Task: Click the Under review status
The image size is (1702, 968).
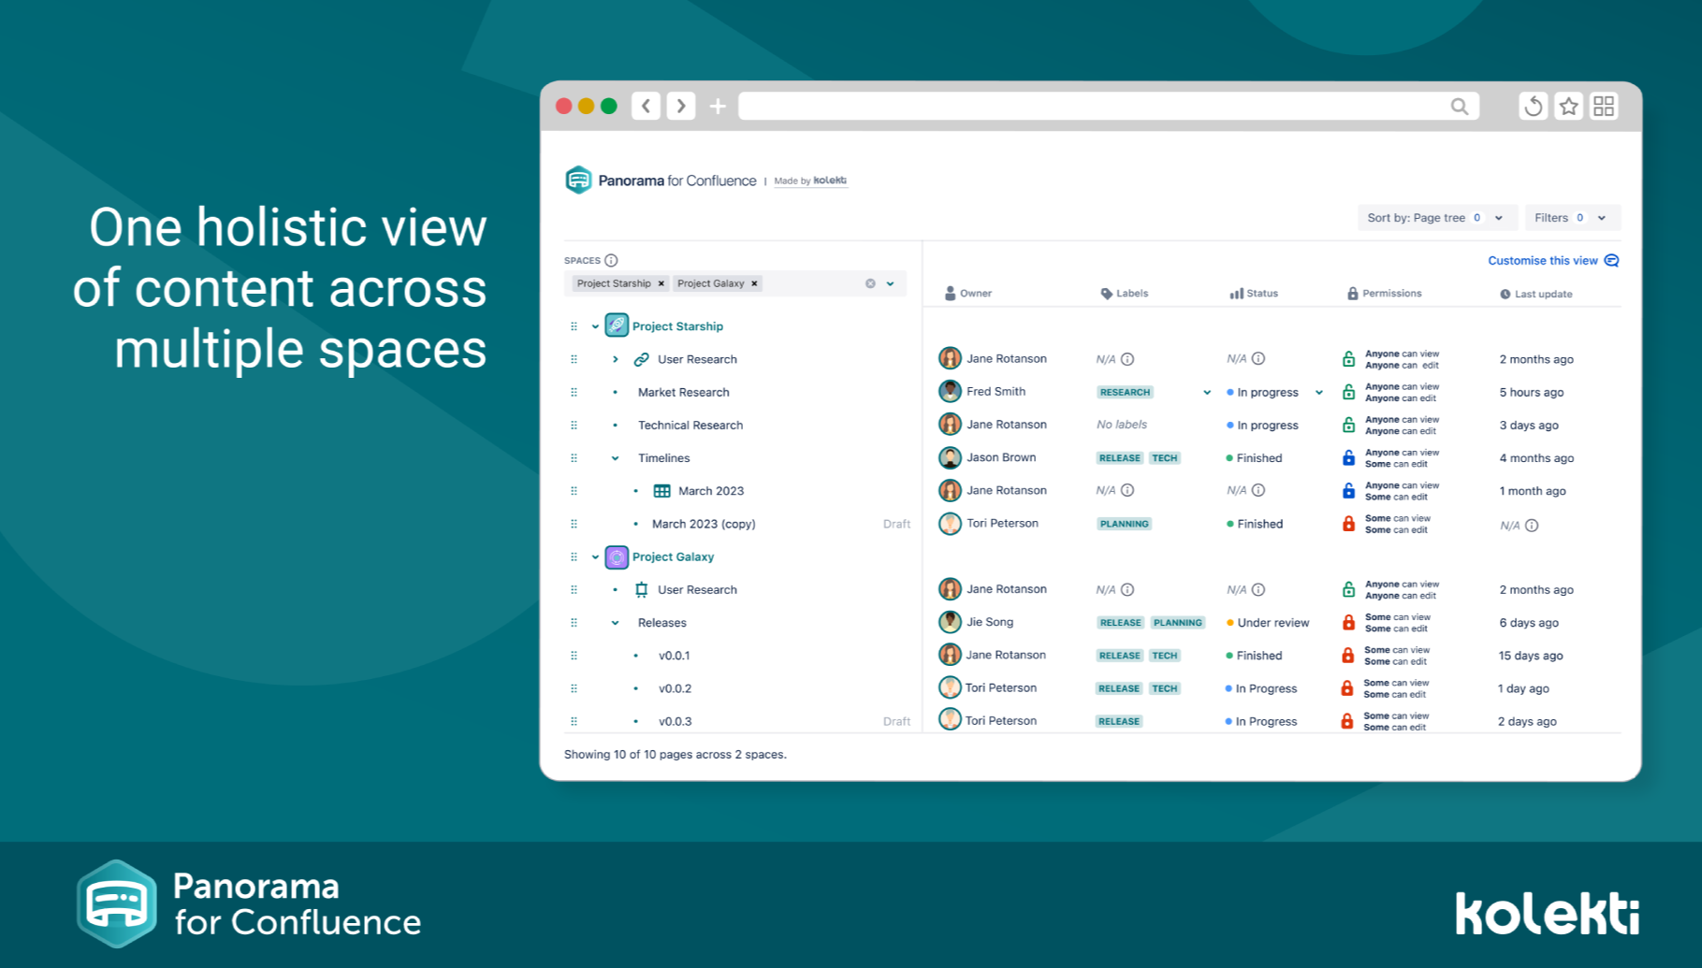Action: coord(1268,623)
